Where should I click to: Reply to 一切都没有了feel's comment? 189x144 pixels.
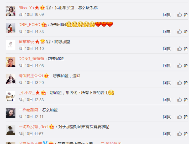[167, 134]
